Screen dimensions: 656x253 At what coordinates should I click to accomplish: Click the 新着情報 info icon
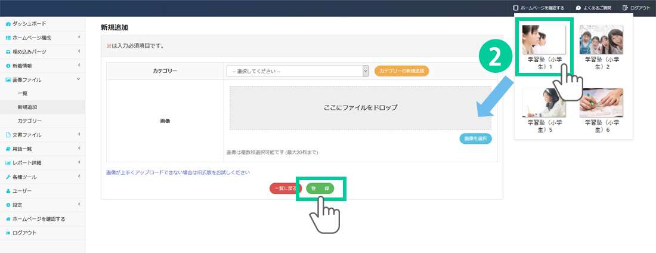pos(8,66)
